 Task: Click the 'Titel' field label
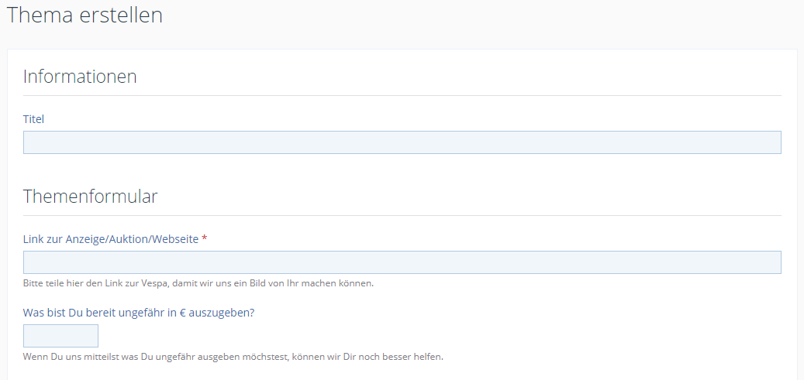33,119
